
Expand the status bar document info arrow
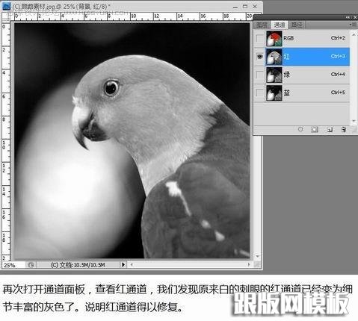(123, 264)
